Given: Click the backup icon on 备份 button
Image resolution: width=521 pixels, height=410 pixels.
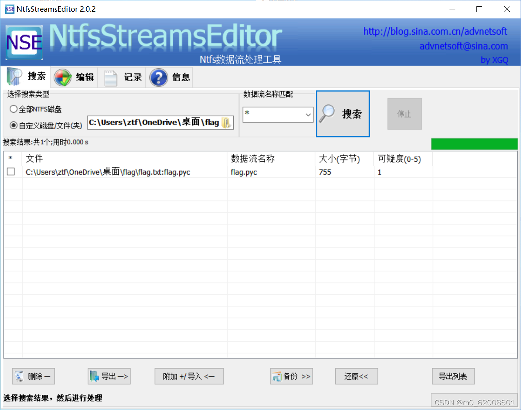Looking at the screenshot, I should click(277, 376).
